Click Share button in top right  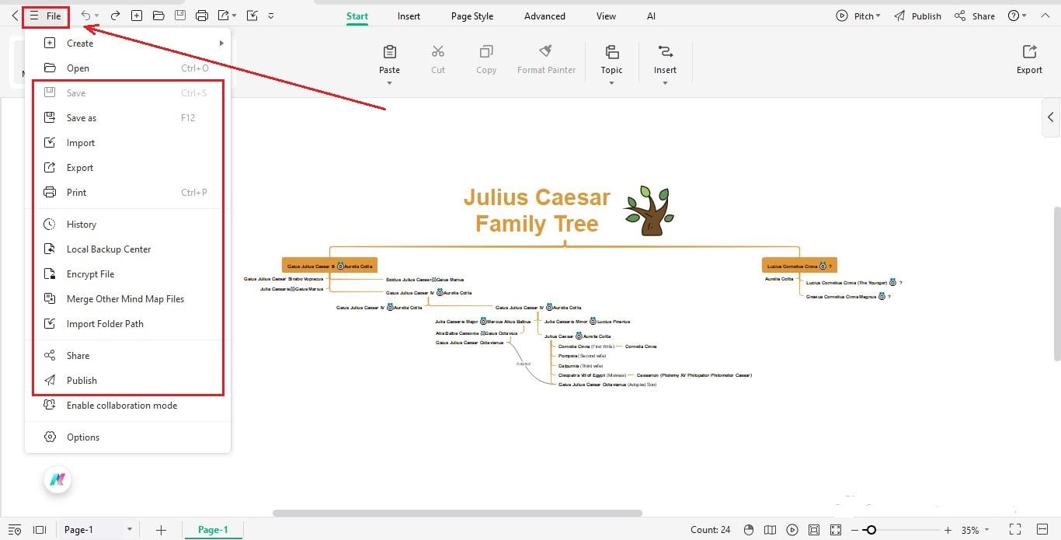tap(975, 16)
